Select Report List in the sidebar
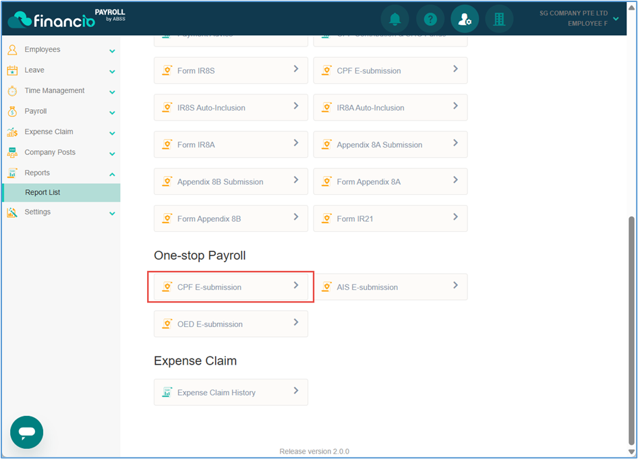Viewport: 638px width, 459px height. pos(61,192)
